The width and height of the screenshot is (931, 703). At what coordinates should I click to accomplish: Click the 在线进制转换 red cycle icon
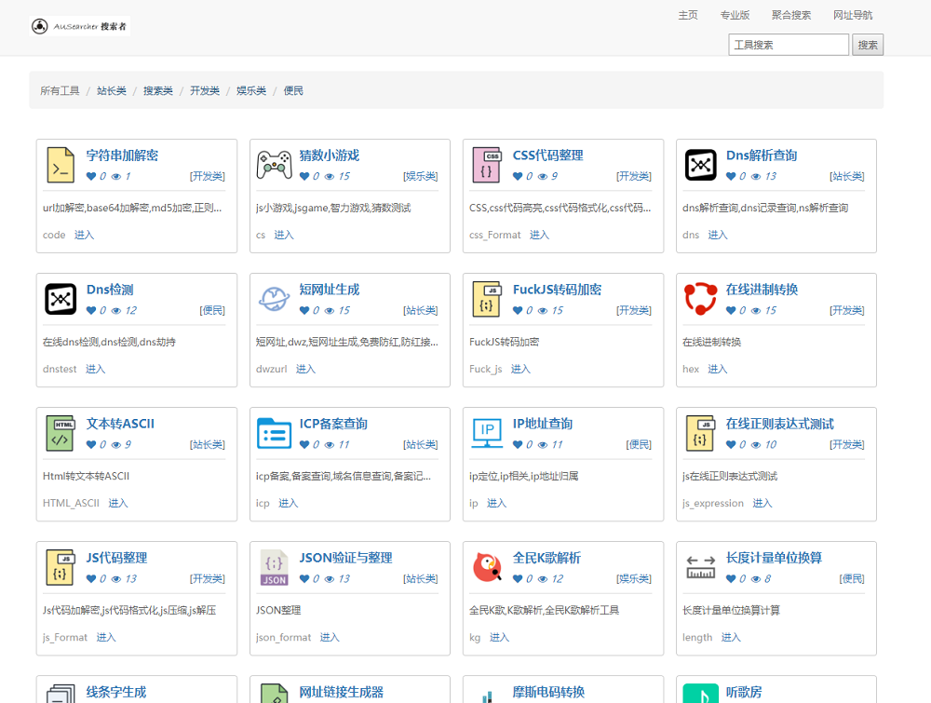click(x=701, y=299)
